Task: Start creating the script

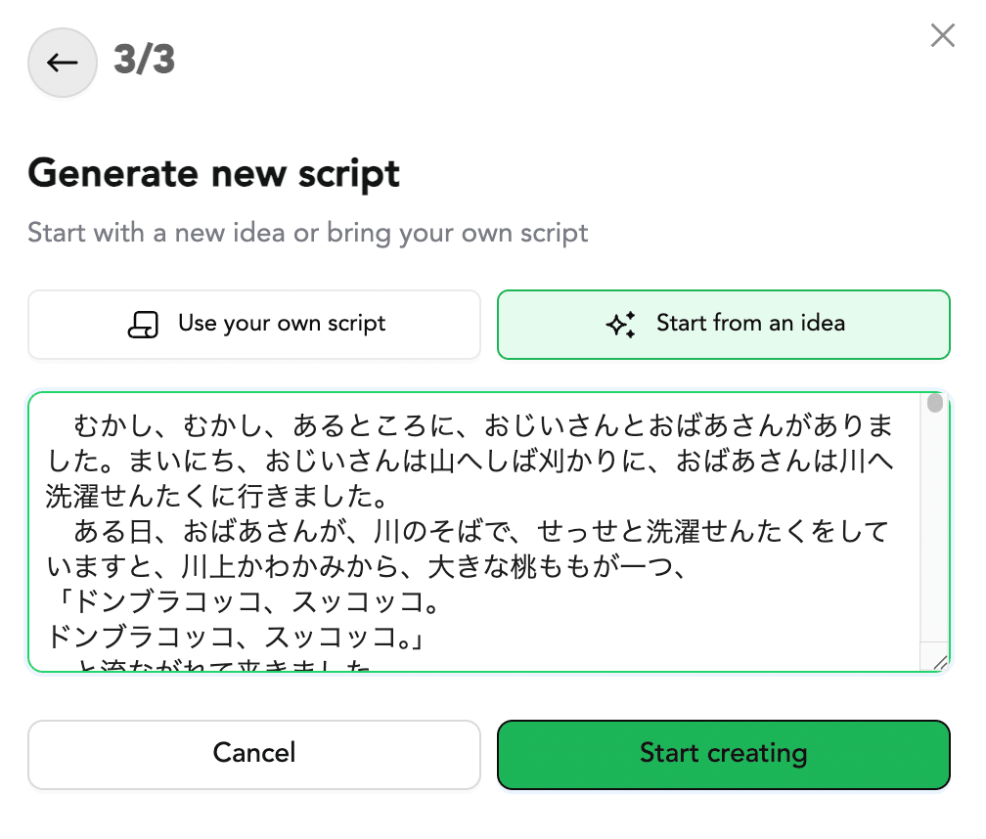Action: 723,754
